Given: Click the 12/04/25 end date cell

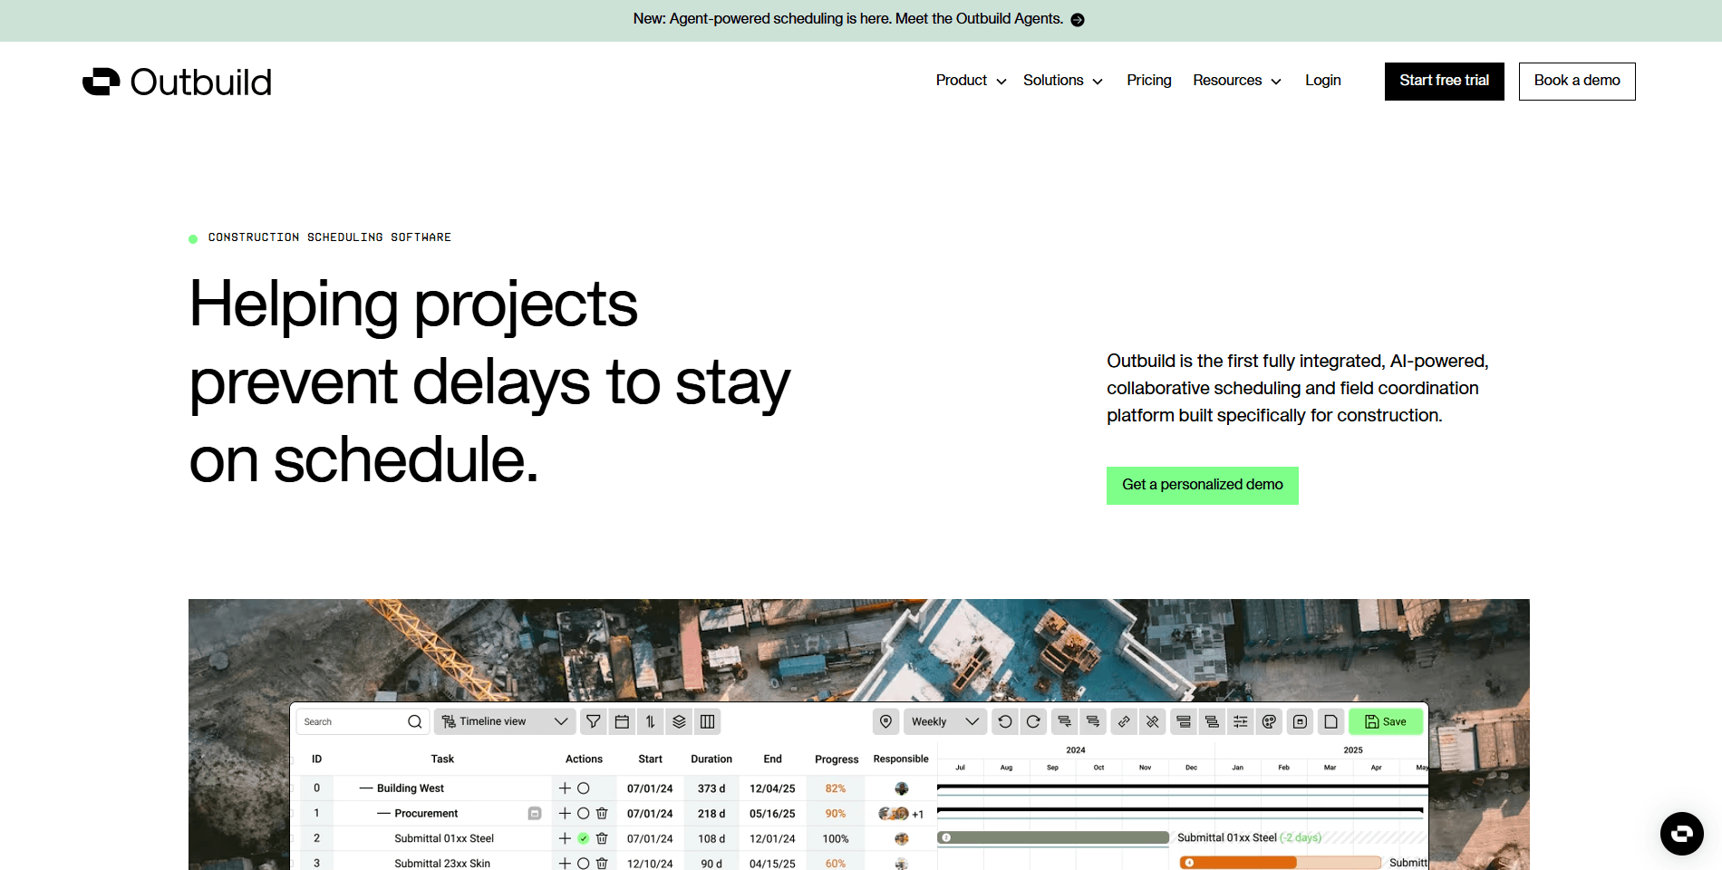Looking at the screenshot, I should click(772, 788).
